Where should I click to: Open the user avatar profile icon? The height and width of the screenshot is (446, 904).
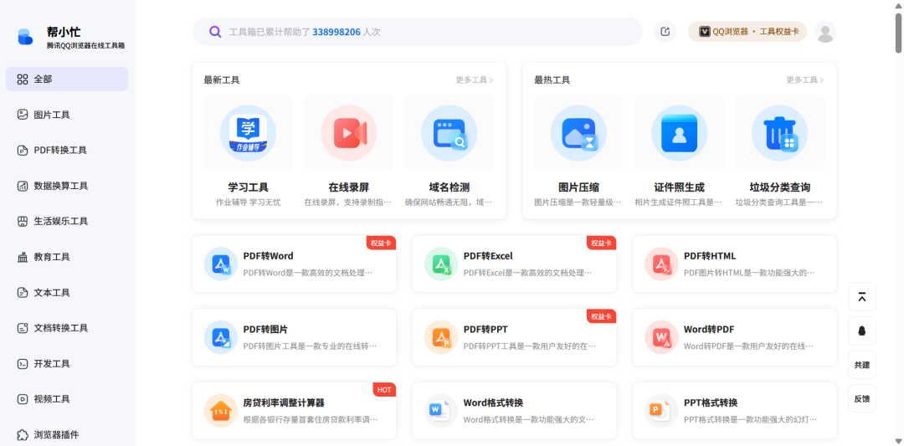[x=825, y=32]
